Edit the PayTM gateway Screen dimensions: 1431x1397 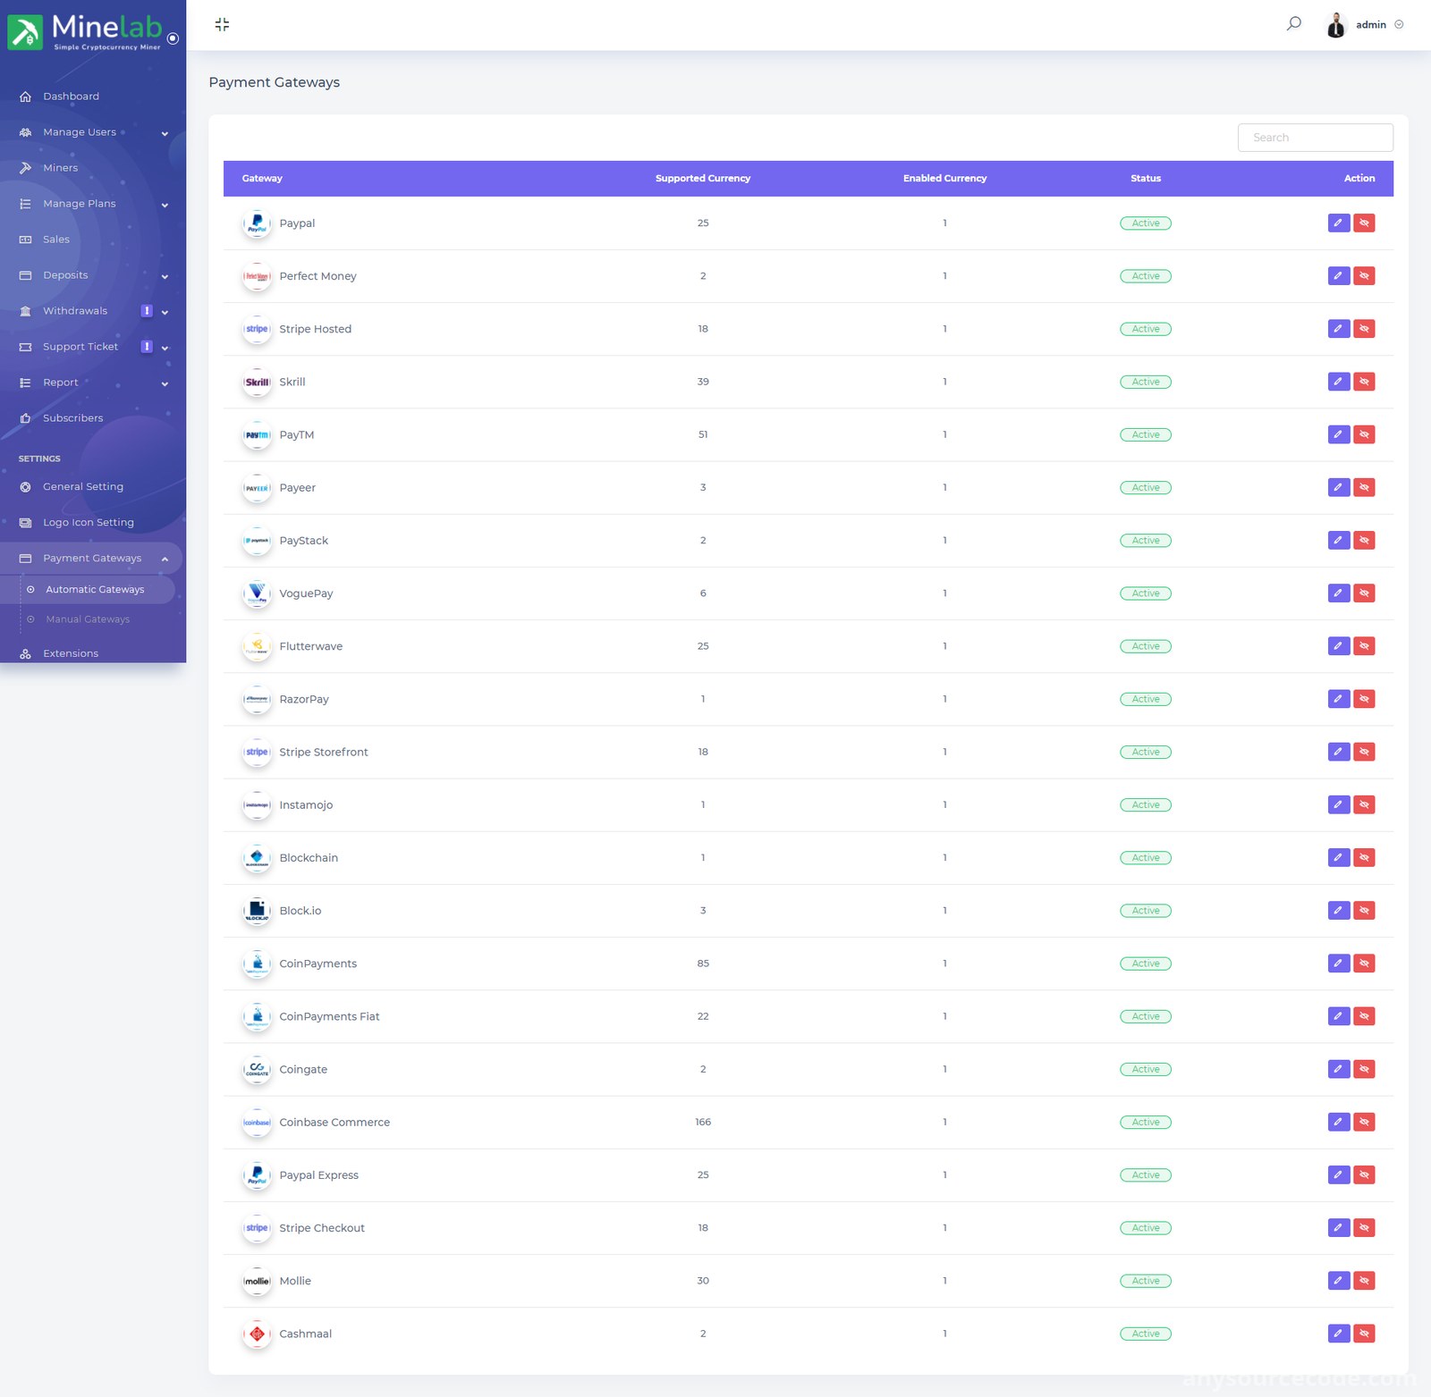click(1338, 434)
